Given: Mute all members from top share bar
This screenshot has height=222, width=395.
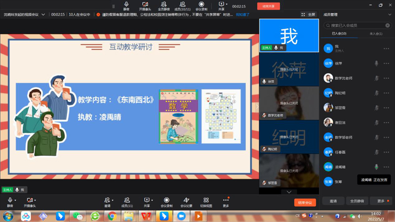Looking at the screenshot, I should point(164,6).
